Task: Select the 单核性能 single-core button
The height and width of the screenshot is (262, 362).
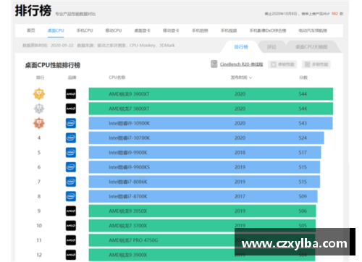Action: tap(282, 64)
